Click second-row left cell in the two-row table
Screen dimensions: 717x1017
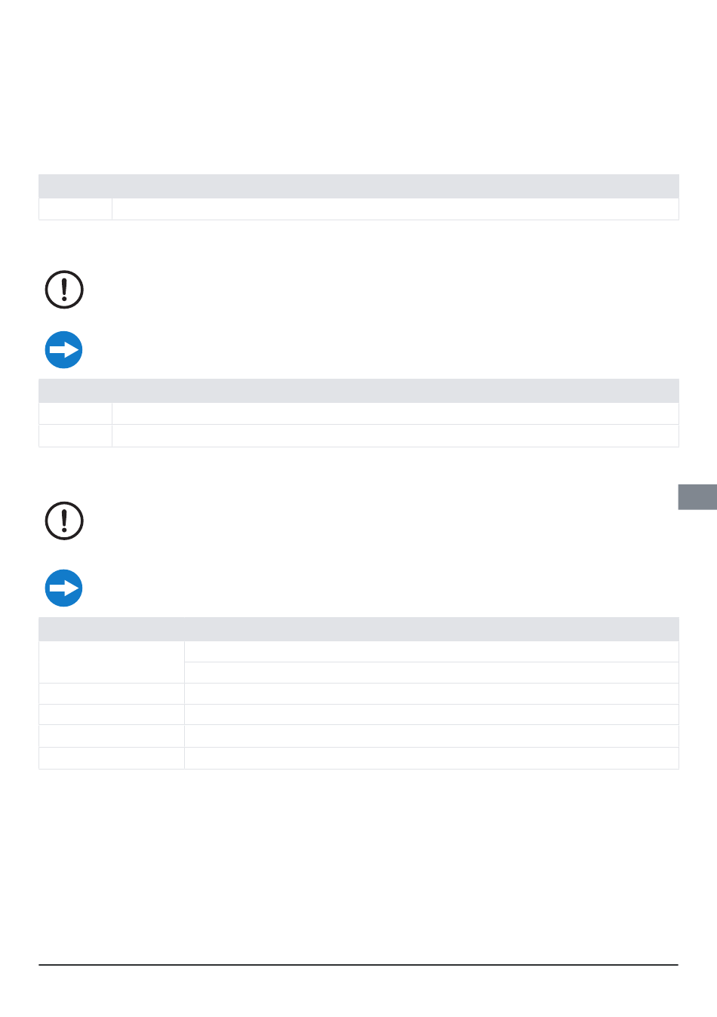[75, 435]
